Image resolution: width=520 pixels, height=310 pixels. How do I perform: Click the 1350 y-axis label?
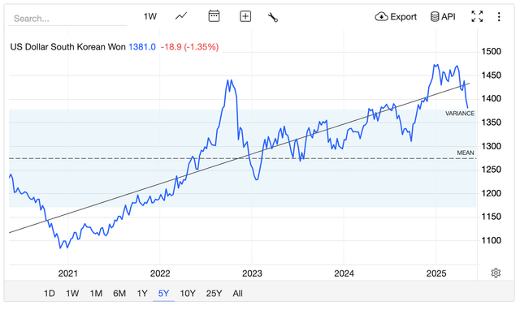pyautogui.click(x=491, y=123)
